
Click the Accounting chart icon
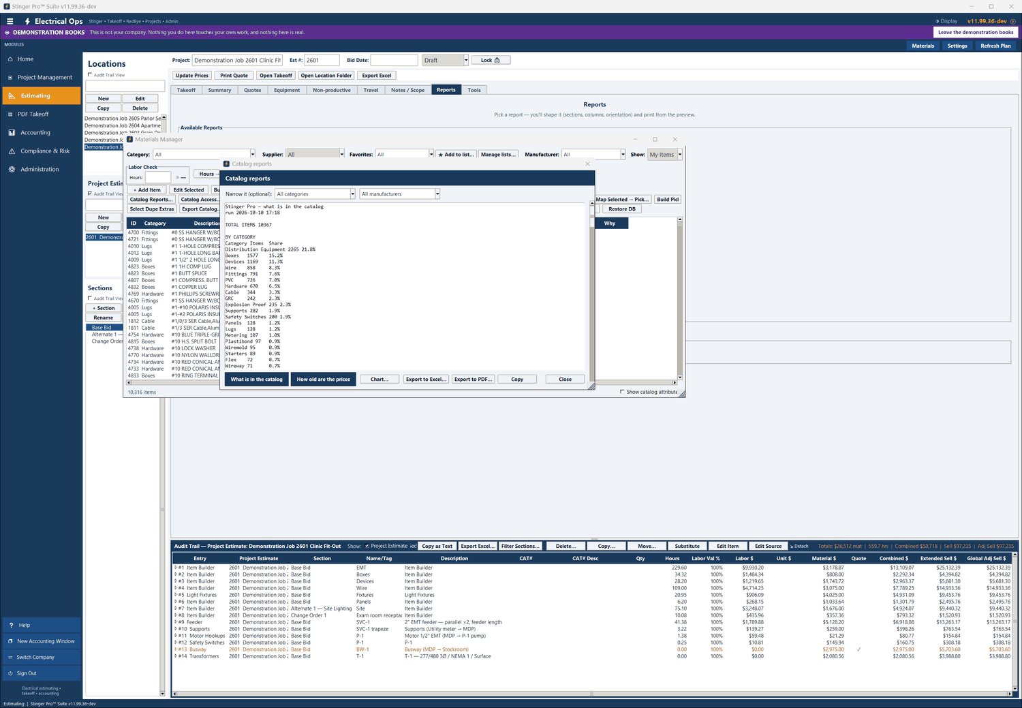(12, 133)
